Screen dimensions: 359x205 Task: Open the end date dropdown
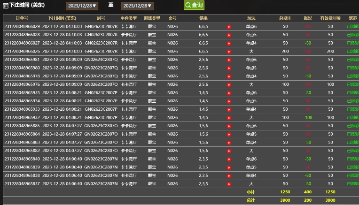(137, 6)
